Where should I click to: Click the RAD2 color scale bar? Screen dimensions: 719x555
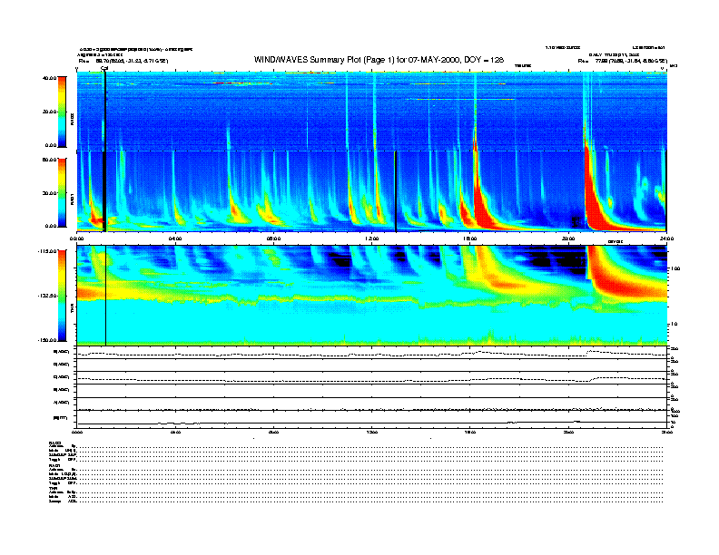coord(62,112)
